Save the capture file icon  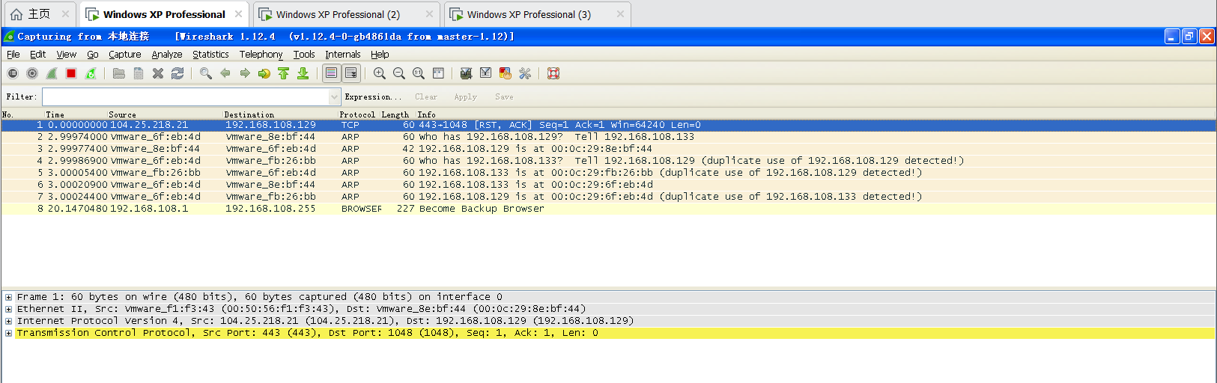click(x=139, y=73)
